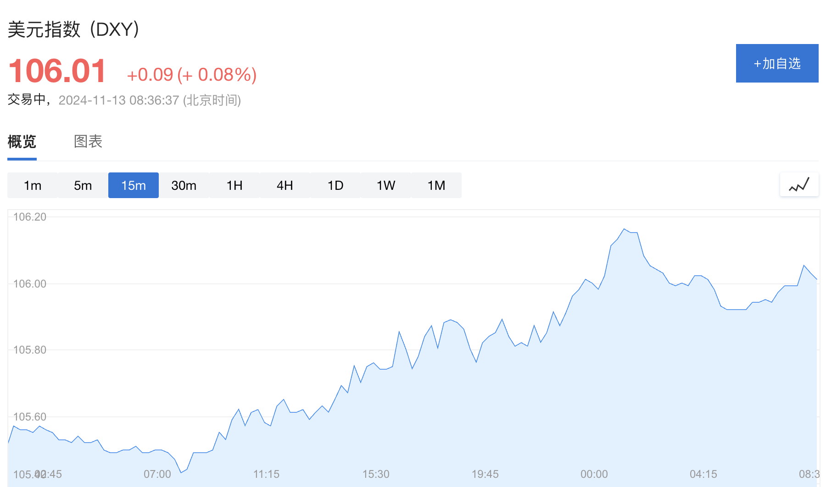Switch to the 概览 tab
Screen dimensions: 826x487
(22, 141)
